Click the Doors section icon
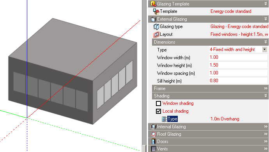Image resolution: width=269 pixels, height=152 pixels. 154,141
